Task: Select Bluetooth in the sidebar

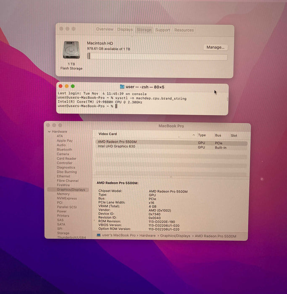Action: 64,150
